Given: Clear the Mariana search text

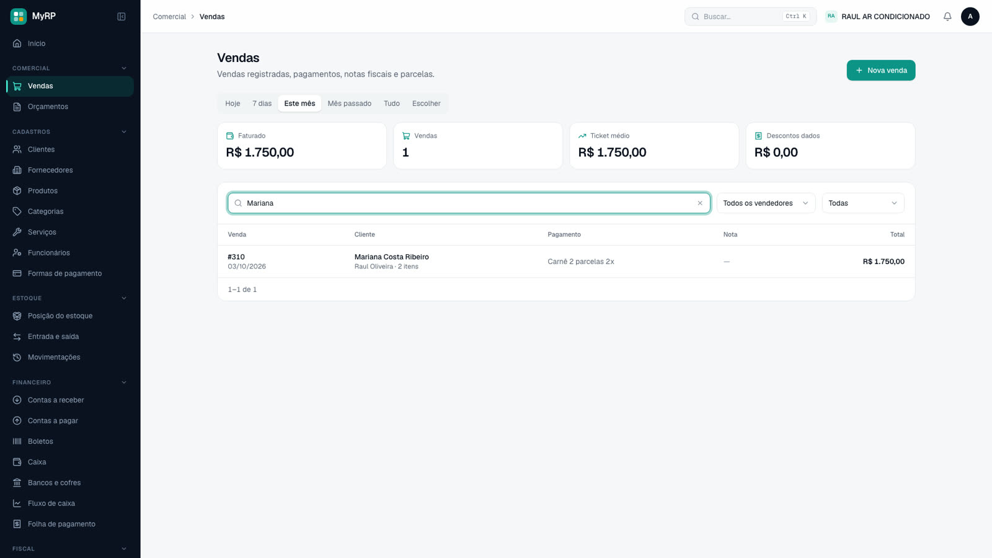Looking at the screenshot, I should coord(700,203).
